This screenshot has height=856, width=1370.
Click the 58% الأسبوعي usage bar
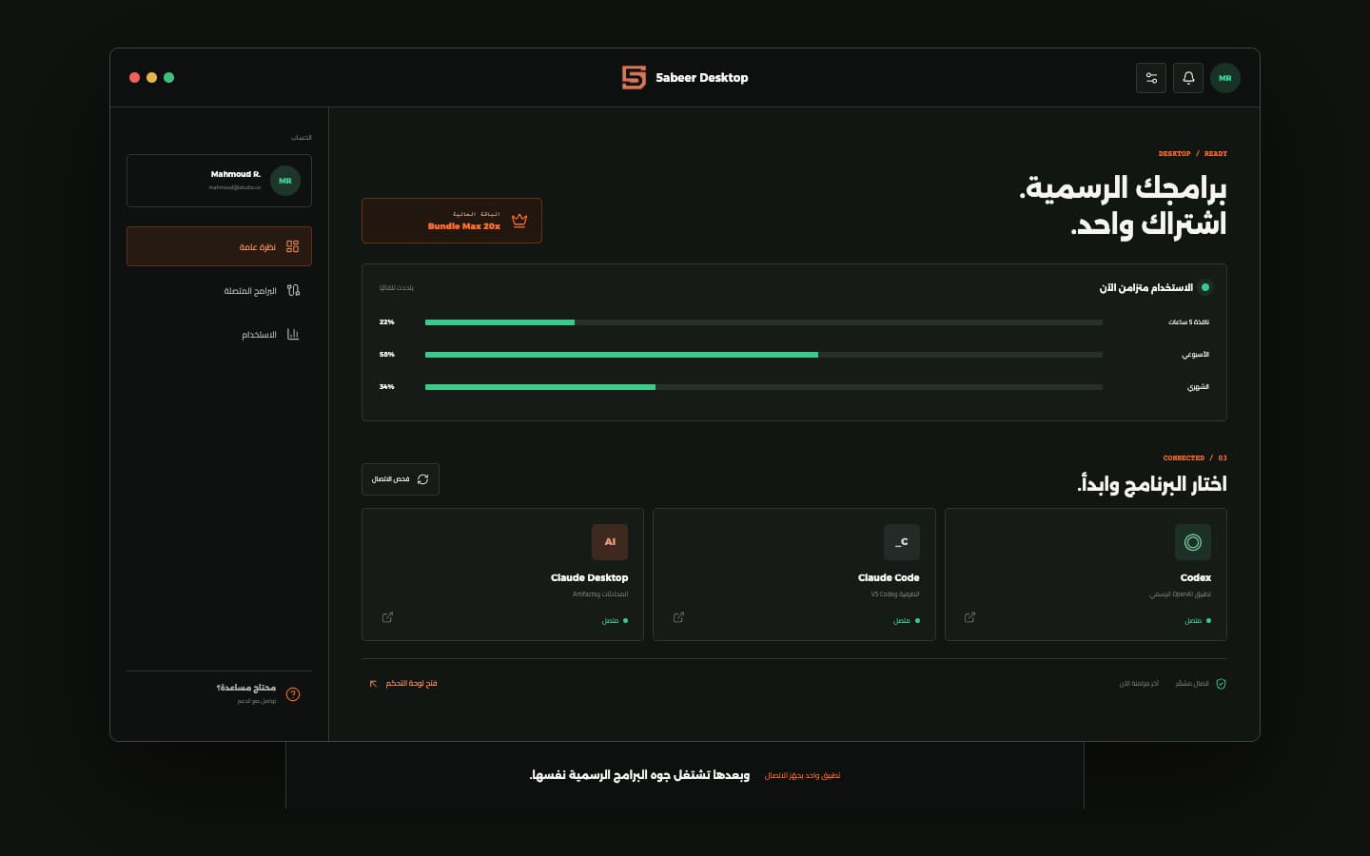(764, 355)
